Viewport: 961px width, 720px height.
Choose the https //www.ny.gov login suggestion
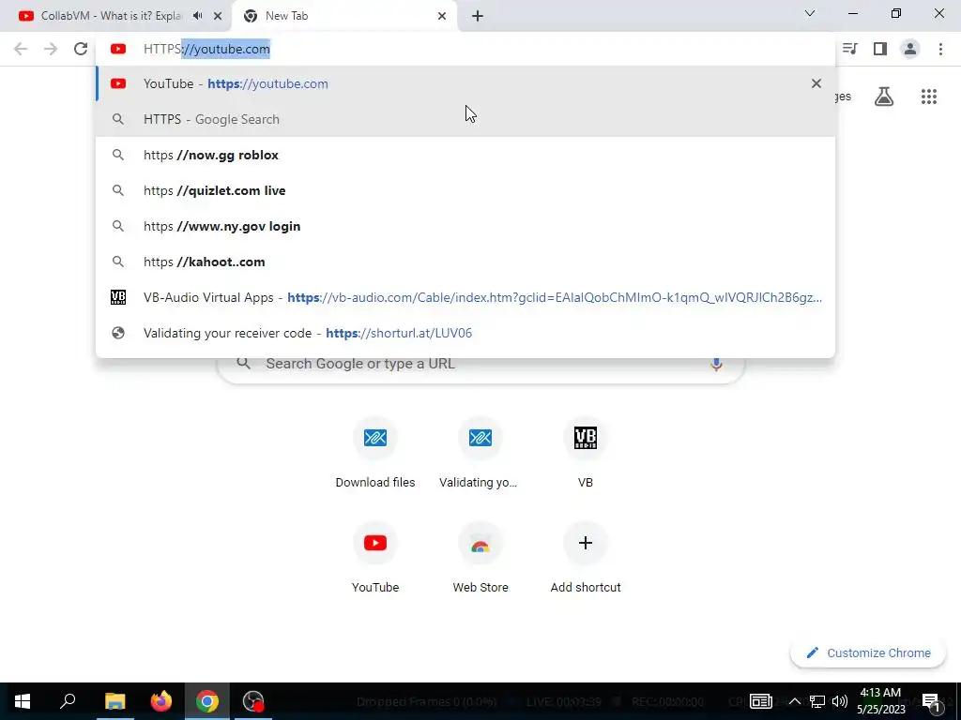click(465, 226)
